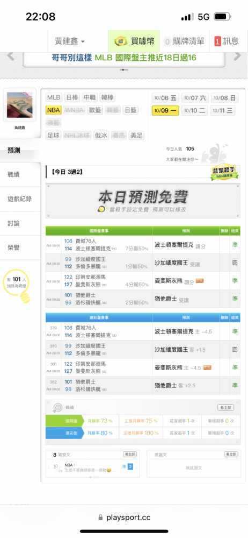Click the 運彩盤 record label
The image size is (248, 538).
pos(65,433)
